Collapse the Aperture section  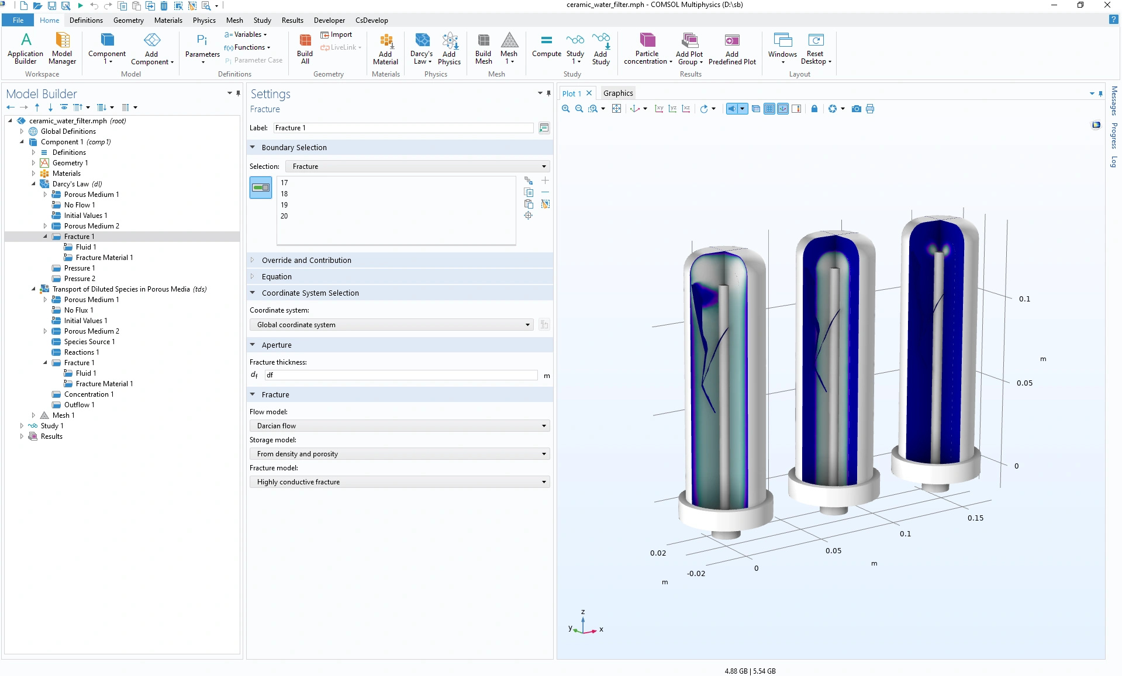399,345
